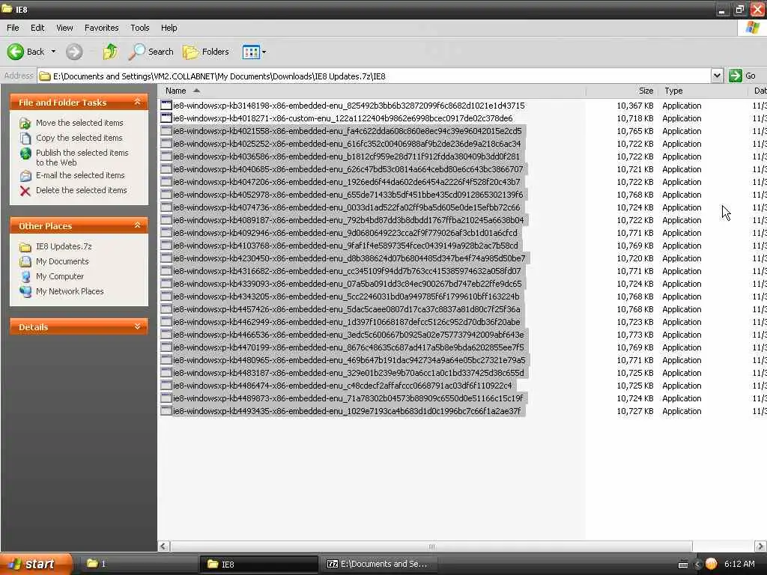The image size is (767, 575).
Task: Click Copy the selected items
Action: (x=79, y=138)
